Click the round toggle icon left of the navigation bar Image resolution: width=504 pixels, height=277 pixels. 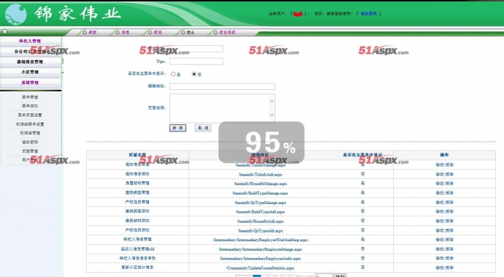click(x=5, y=31)
